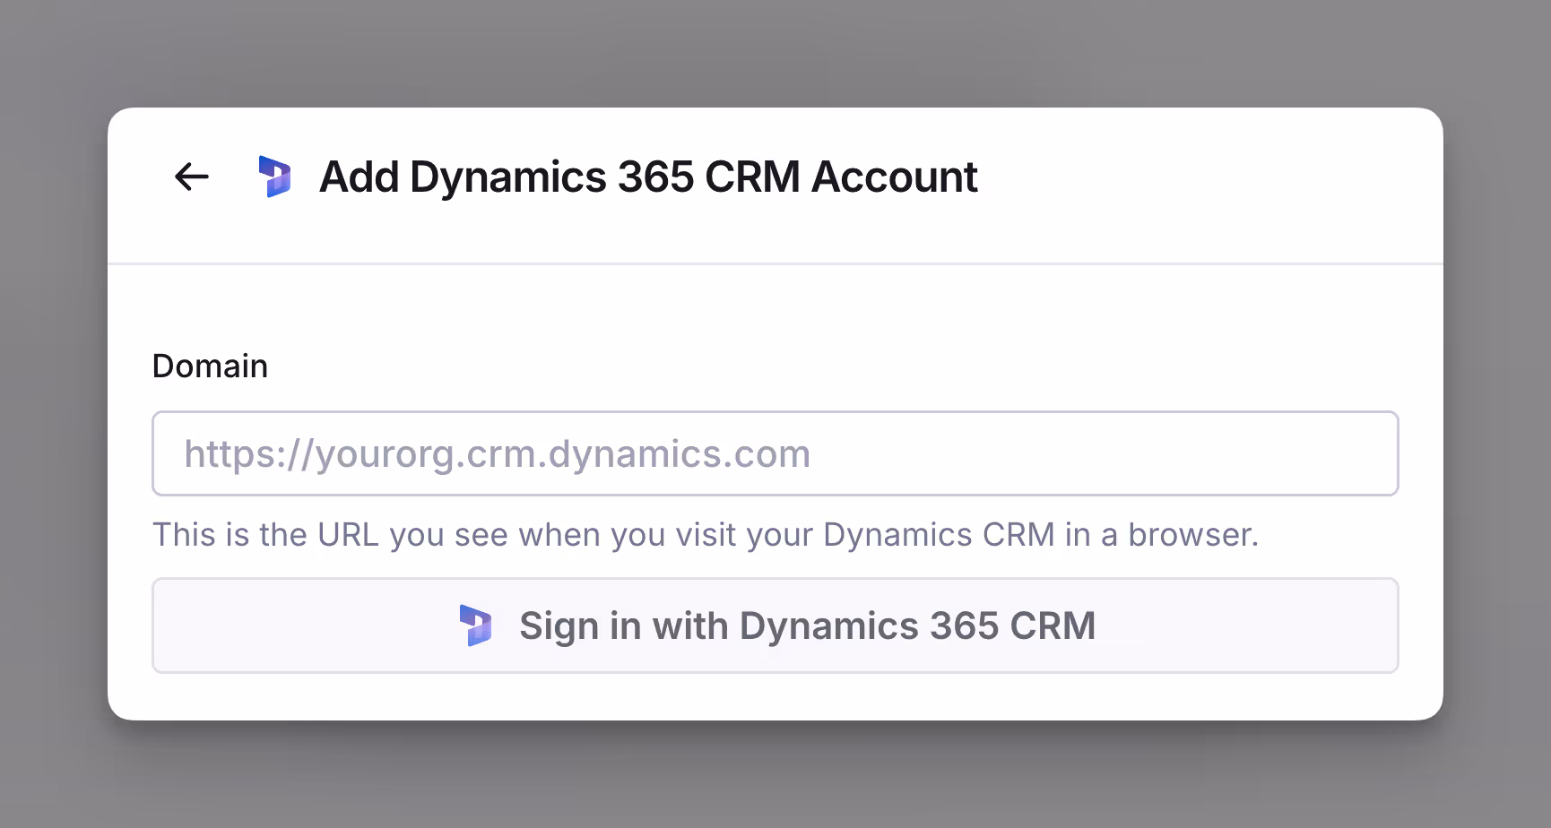Click the helper text about the CRM URL
1551x828 pixels.
706,535
